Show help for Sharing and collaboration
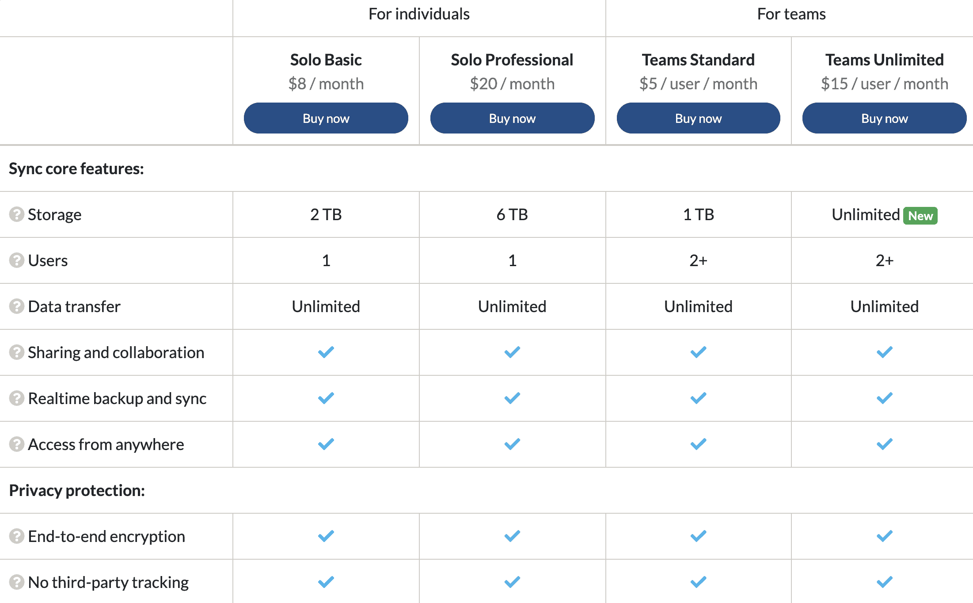 [x=17, y=352]
